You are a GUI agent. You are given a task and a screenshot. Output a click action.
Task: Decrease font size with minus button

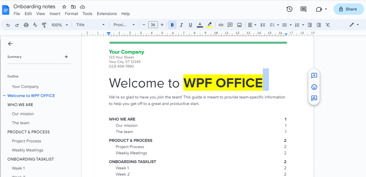(144, 25)
